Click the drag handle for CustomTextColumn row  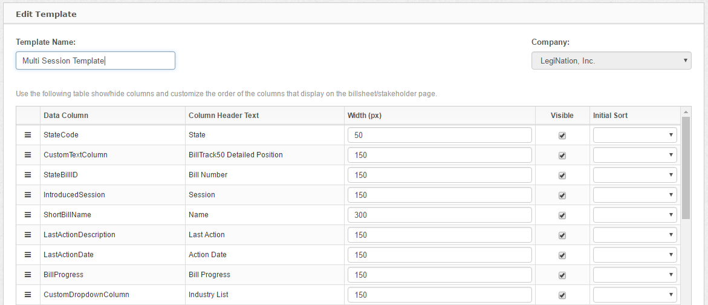pyautogui.click(x=28, y=155)
